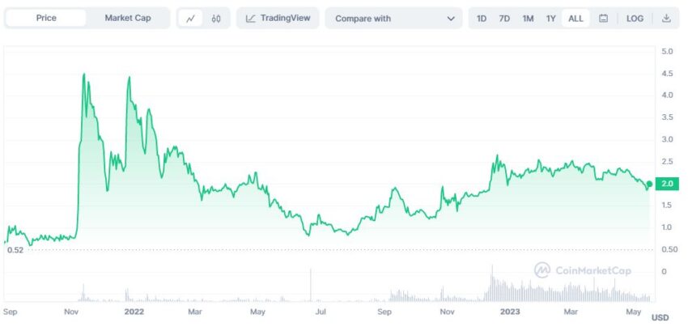Switch to the Price tab
The height and width of the screenshot is (331, 688).
point(46,18)
